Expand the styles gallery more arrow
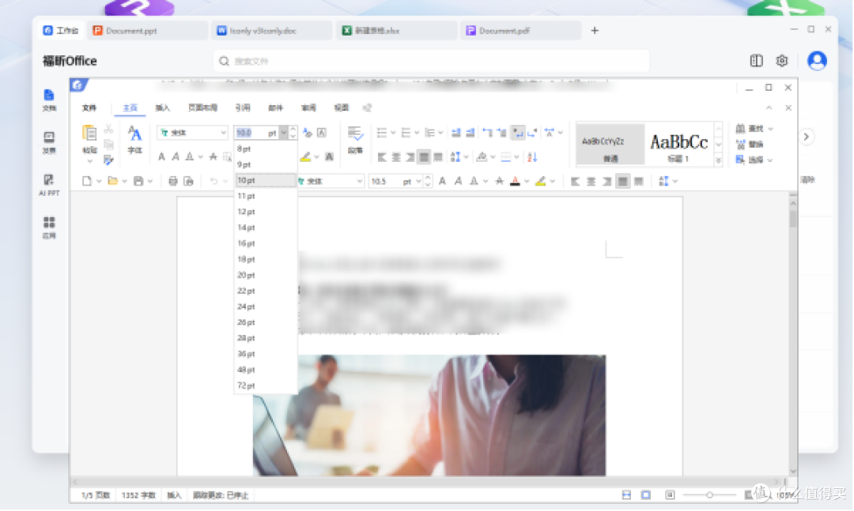 tap(718, 160)
